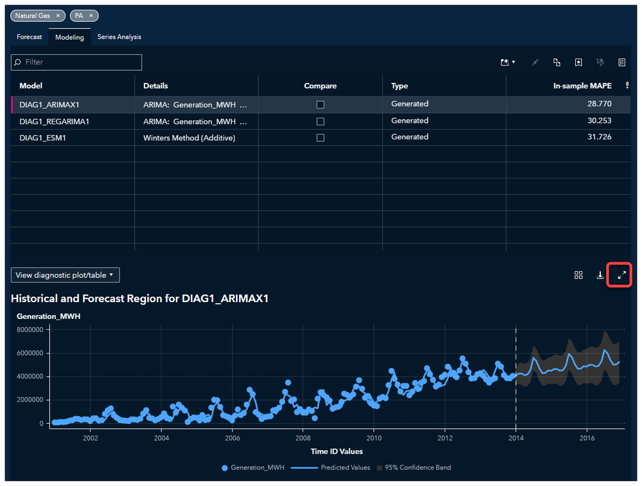Expand the forecast plot to full screen

621,275
